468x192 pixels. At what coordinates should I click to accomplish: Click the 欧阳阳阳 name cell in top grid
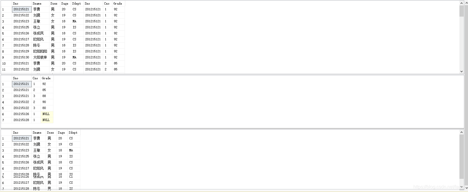(40, 51)
